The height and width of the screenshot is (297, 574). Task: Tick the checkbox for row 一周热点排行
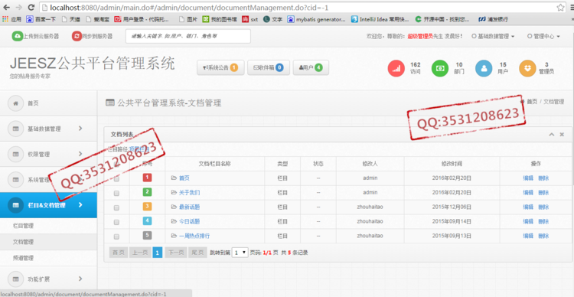coord(116,237)
